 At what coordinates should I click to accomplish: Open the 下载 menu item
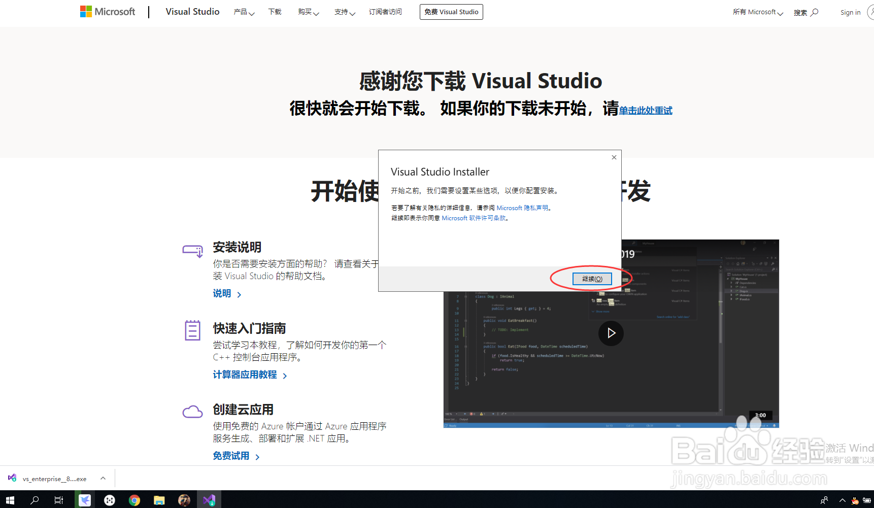coord(275,12)
